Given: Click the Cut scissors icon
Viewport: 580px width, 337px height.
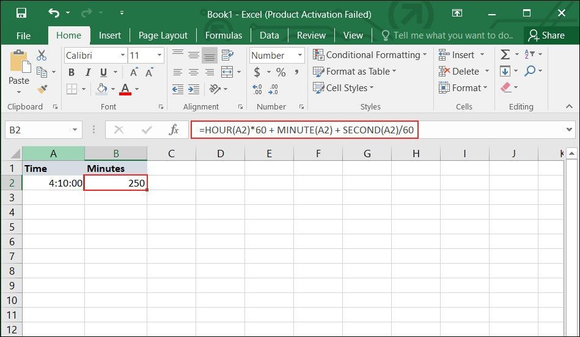Looking at the screenshot, I should tap(42, 55).
